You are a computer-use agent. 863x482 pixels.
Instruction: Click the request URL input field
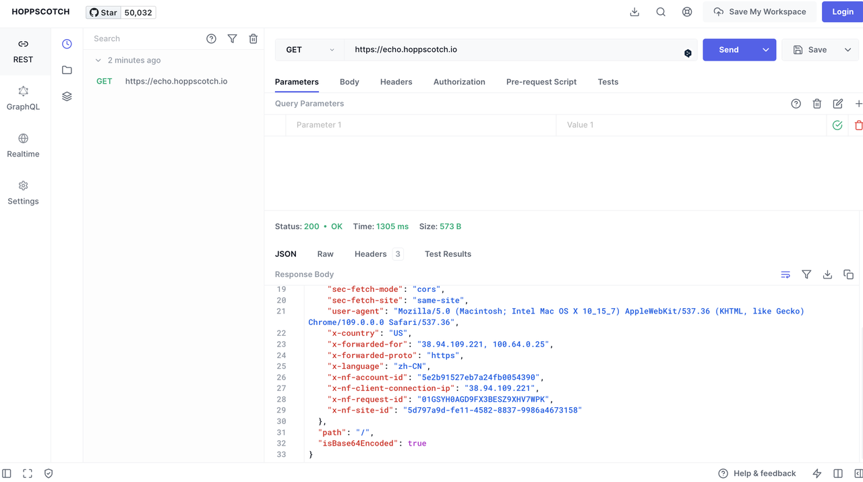click(x=472, y=49)
